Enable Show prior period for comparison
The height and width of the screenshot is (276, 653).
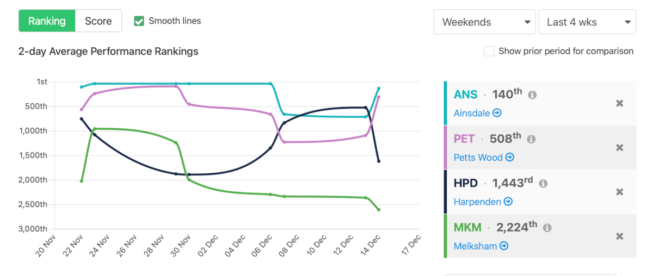tap(489, 51)
